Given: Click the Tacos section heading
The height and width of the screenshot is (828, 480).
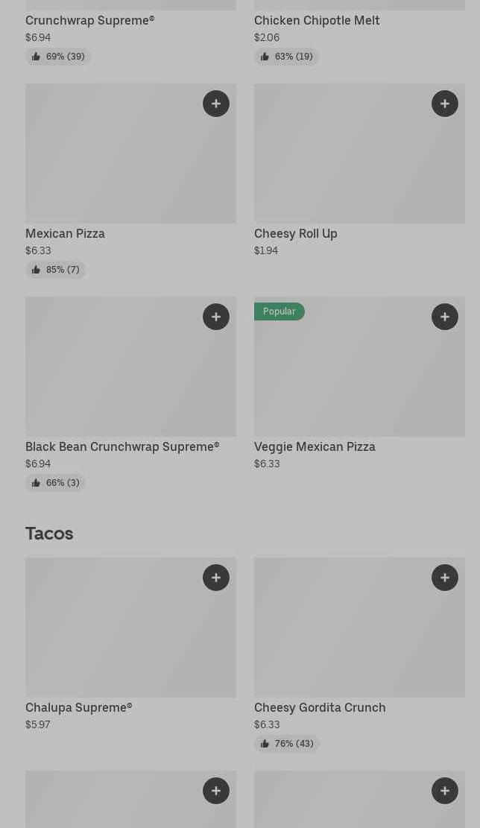Looking at the screenshot, I should [49, 534].
